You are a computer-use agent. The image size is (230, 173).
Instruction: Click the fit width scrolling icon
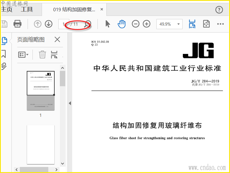(x=192, y=24)
